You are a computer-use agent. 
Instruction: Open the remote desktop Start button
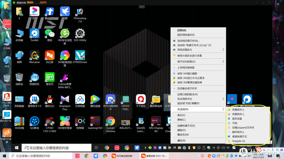[17, 148]
